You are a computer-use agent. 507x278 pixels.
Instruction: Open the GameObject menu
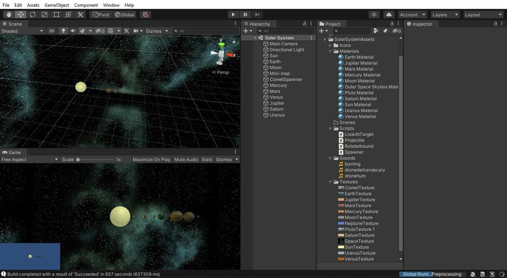57,5
